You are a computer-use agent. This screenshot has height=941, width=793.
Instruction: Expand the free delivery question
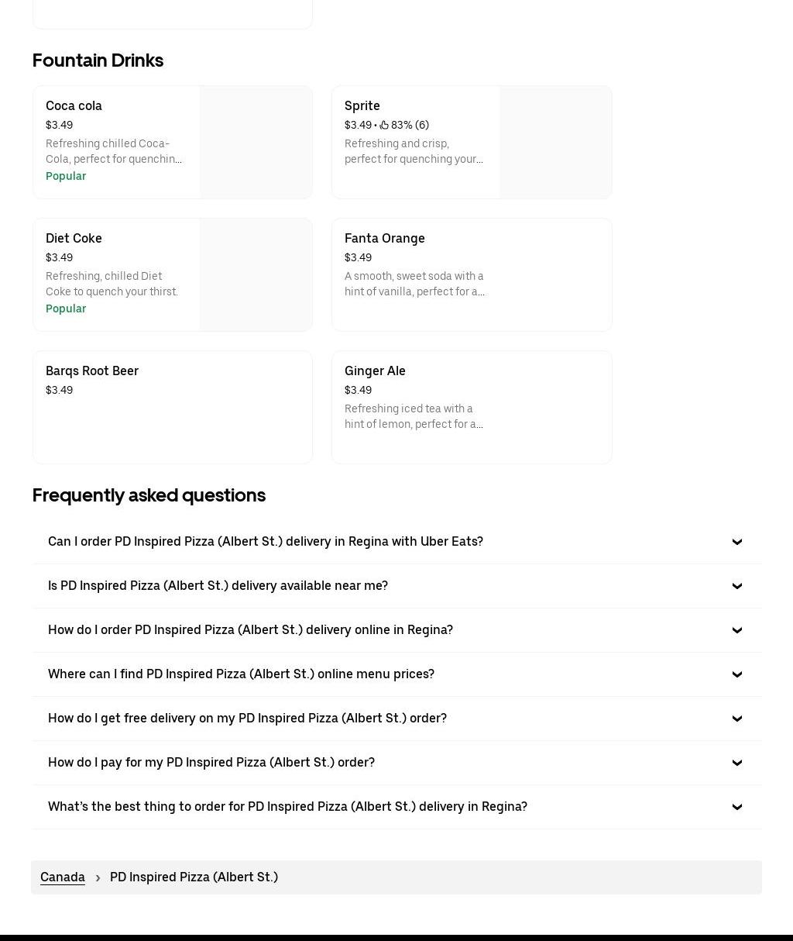(396, 719)
